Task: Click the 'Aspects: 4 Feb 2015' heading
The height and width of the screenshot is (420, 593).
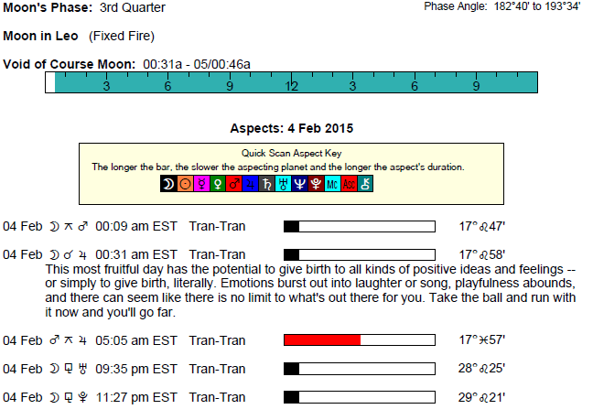Action: tap(291, 128)
